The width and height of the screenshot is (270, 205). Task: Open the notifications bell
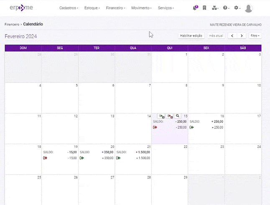click(195, 8)
